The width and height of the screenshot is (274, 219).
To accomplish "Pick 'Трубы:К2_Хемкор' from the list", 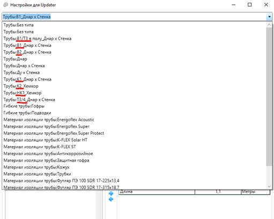I will 21,86.
